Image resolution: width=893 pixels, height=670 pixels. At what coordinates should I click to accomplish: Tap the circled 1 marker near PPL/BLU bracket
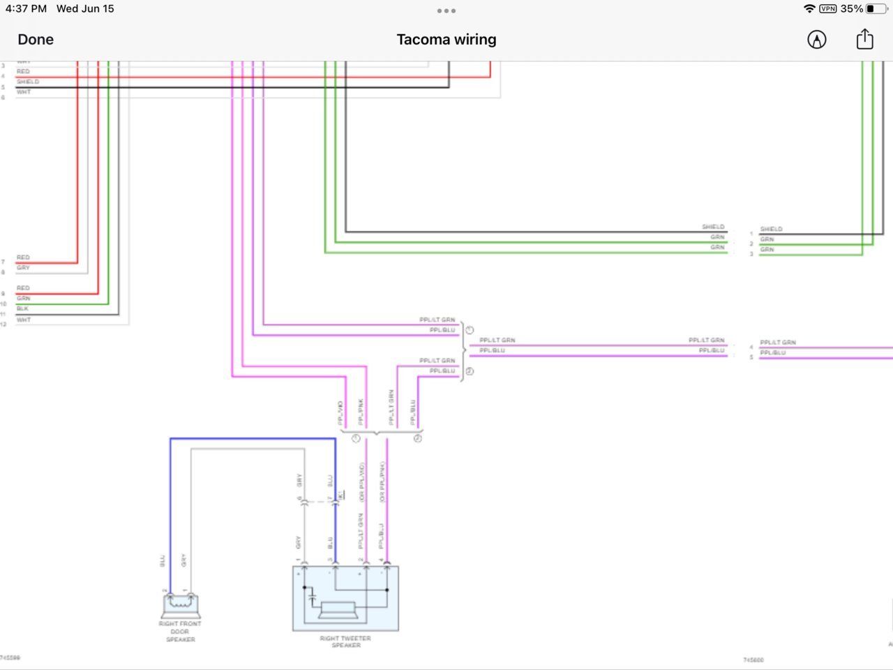pyautogui.click(x=470, y=329)
